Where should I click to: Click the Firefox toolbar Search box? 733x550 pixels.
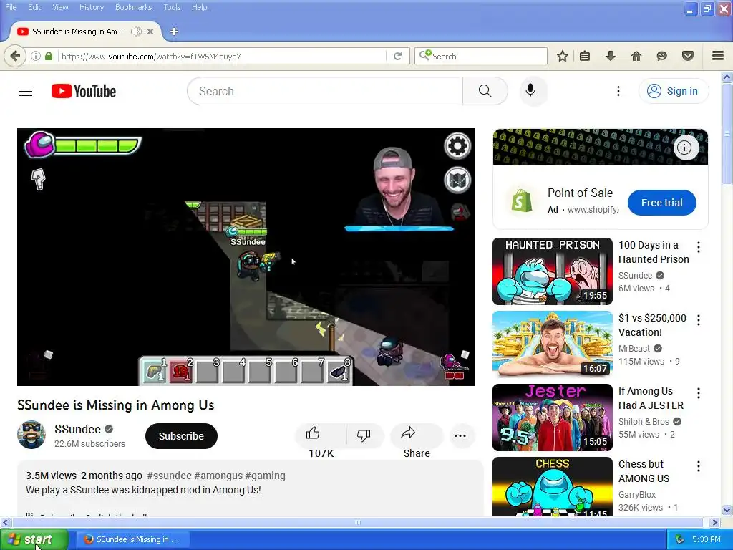480,56
